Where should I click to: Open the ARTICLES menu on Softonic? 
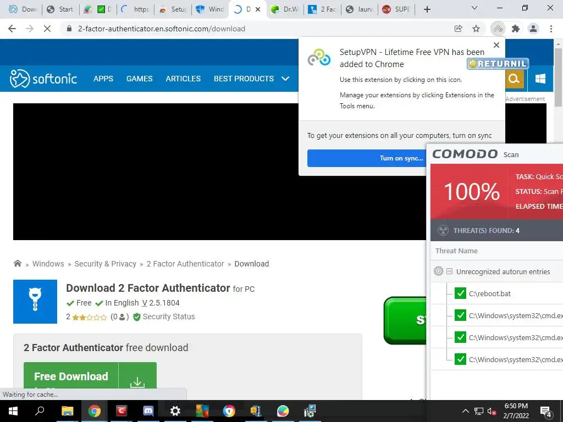click(x=183, y=79)
